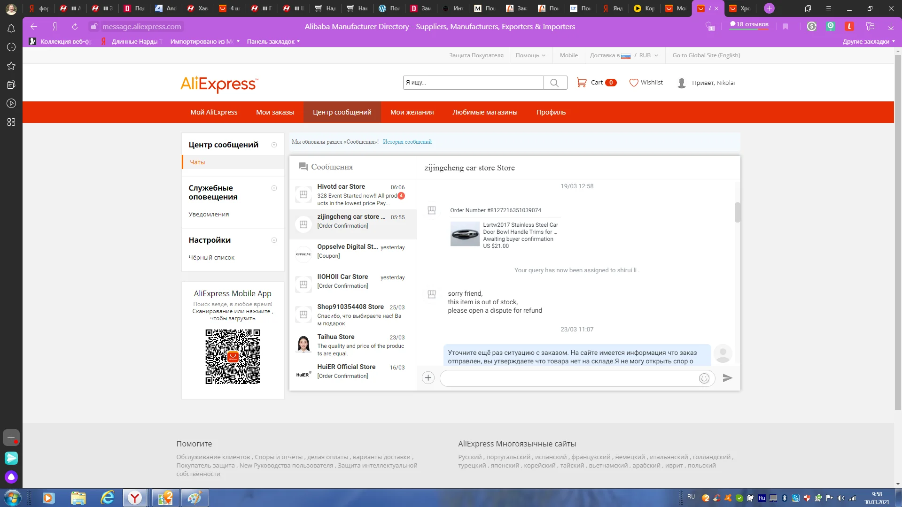
Task: Collapse the Настройки sidebar section
Action: pos(274,240)
